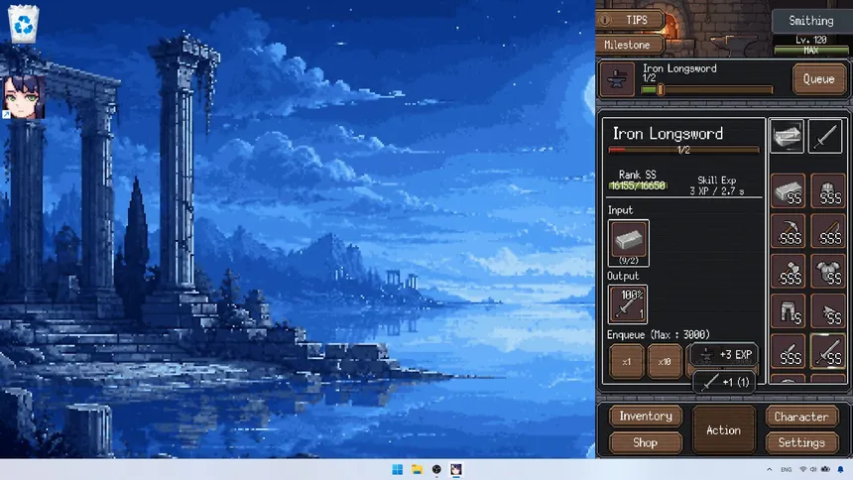Click the queue progress bar under Iron Longsword
Image resolution: width=853 pixels, height=480 pixels.
click(706, 90)
